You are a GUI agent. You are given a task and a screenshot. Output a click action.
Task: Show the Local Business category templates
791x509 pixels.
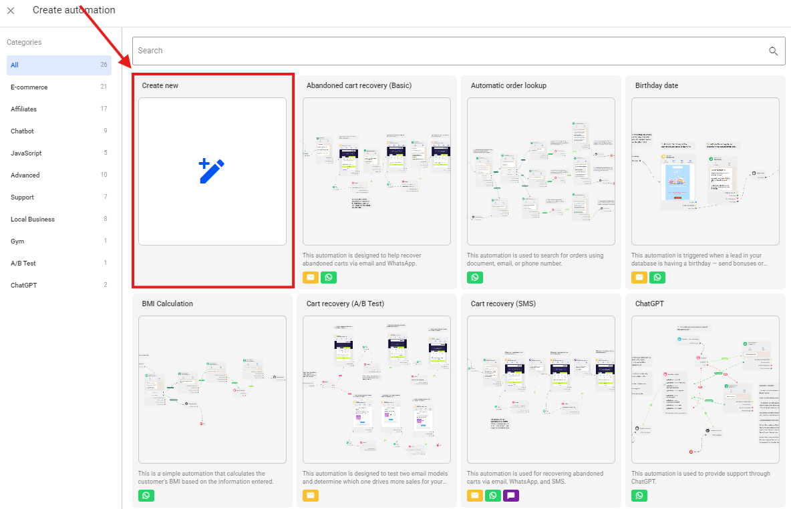(x=59, y=219)
